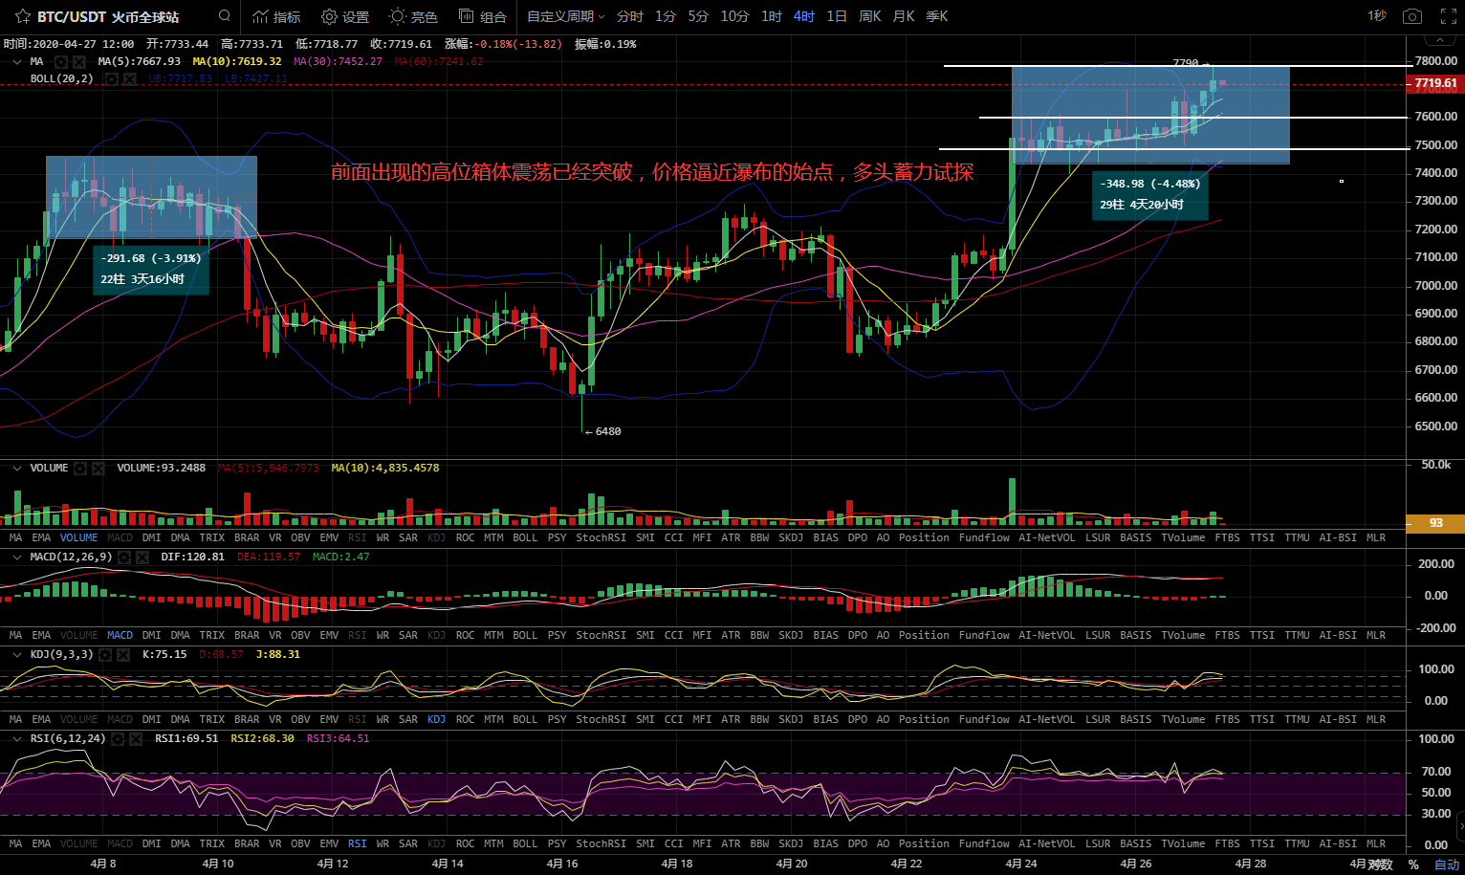
Task: Switch KDJ pane to Fundflow indicator
Action: coord(984,719)
